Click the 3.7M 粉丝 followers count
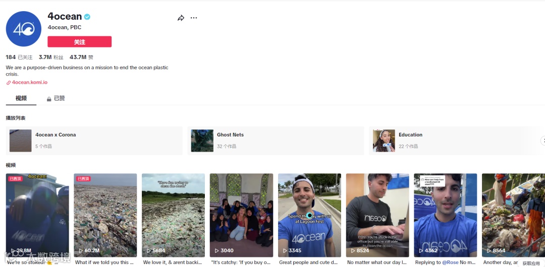 (x=51, y=57)
